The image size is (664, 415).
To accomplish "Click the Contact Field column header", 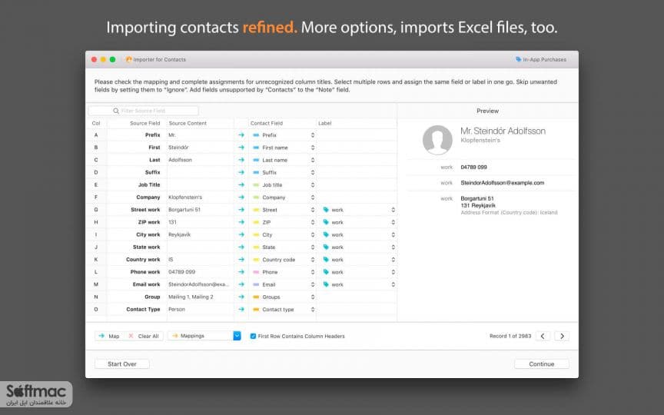I will [x=267, y=123].
